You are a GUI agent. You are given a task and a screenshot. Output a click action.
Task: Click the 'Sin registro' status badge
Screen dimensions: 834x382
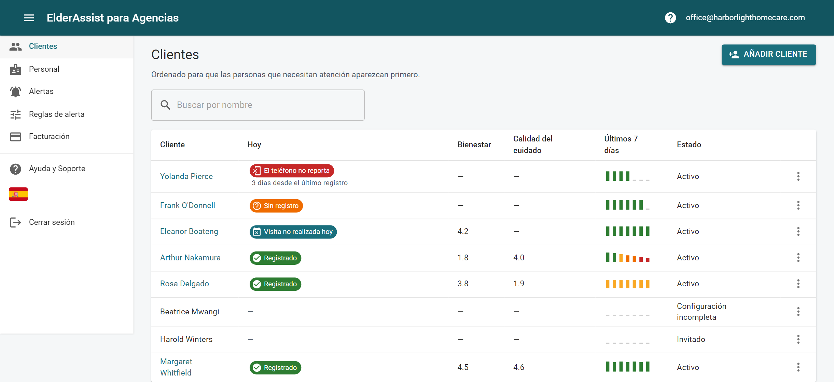pyautogui.click(x=276, y=206)
